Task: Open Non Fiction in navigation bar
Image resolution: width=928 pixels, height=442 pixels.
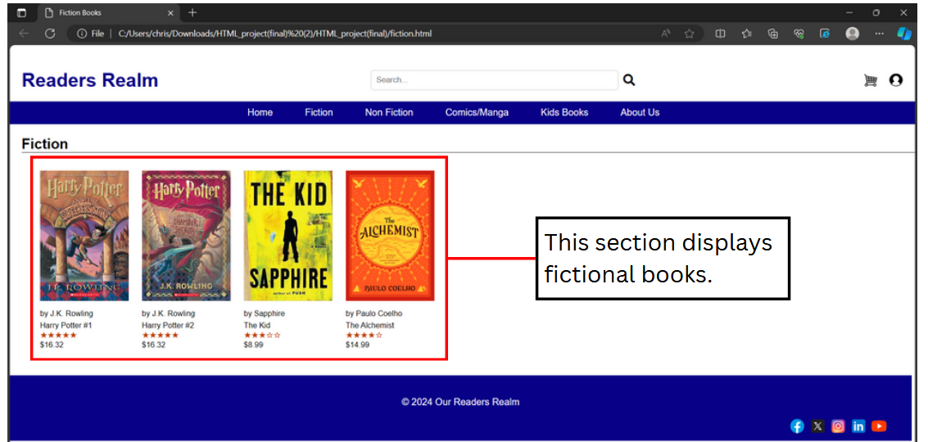Action: pos(389,112)
